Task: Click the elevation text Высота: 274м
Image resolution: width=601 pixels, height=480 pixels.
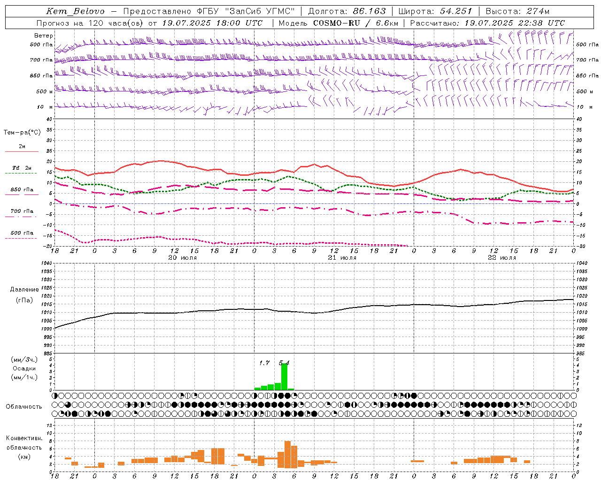Action: (517, 11)
